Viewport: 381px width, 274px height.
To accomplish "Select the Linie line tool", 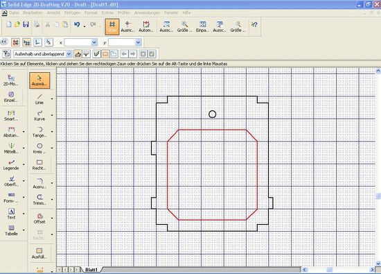I will (39, 99).
